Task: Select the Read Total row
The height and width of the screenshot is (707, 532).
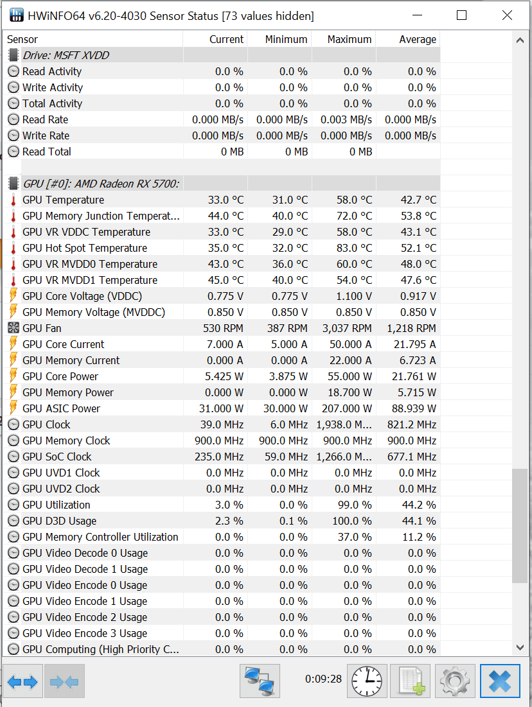Action: pos(222,152)
